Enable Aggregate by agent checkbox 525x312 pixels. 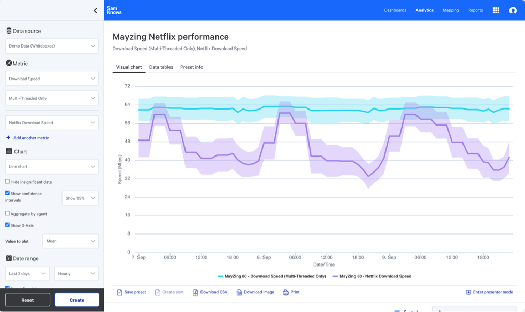tap(7, 213)
